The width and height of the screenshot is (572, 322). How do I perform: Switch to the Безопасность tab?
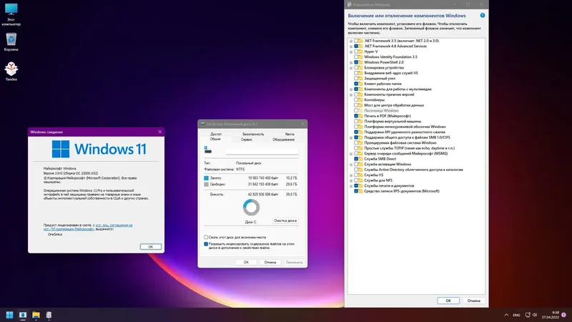click(x=252, y=134)
